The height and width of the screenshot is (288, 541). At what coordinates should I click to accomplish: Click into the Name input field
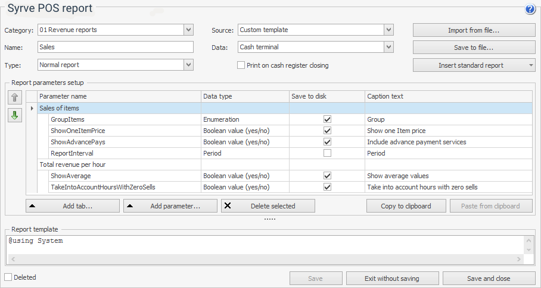116,47
